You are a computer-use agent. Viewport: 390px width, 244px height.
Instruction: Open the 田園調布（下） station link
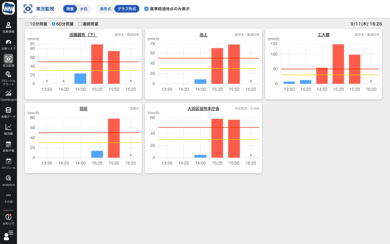(x=83, y=35)
